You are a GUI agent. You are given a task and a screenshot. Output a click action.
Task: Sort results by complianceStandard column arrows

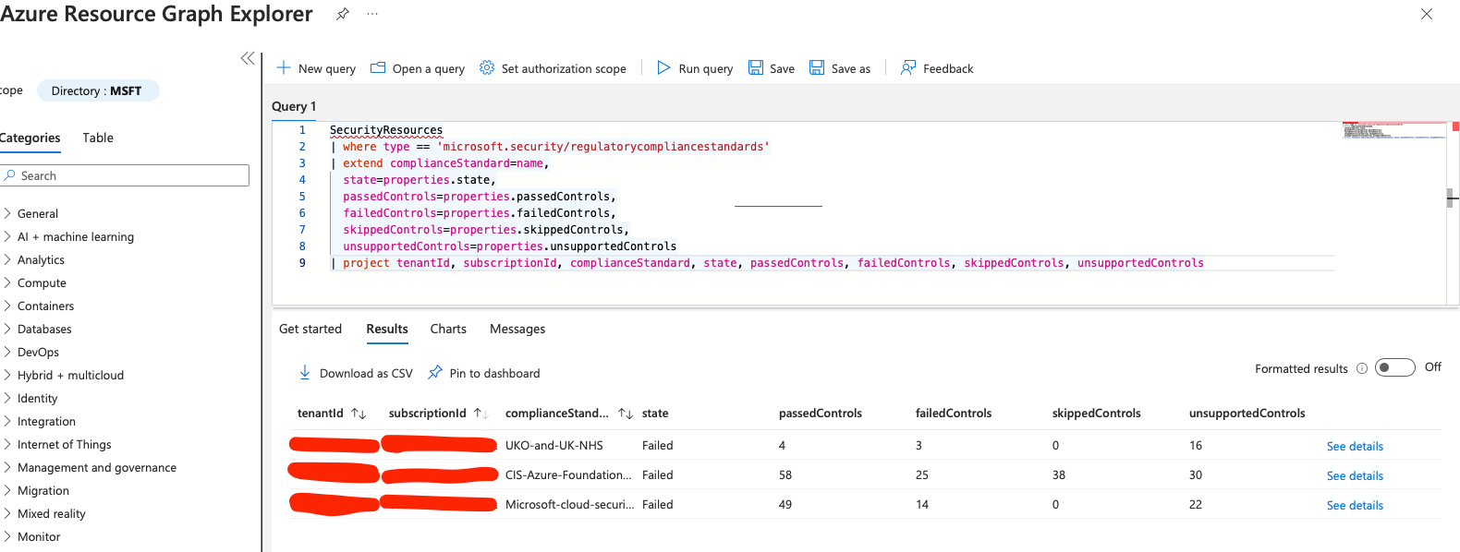(626, 414)
